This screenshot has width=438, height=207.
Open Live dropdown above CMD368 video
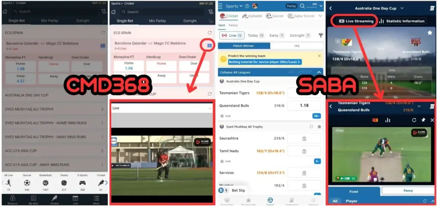(x=162, y=108)
